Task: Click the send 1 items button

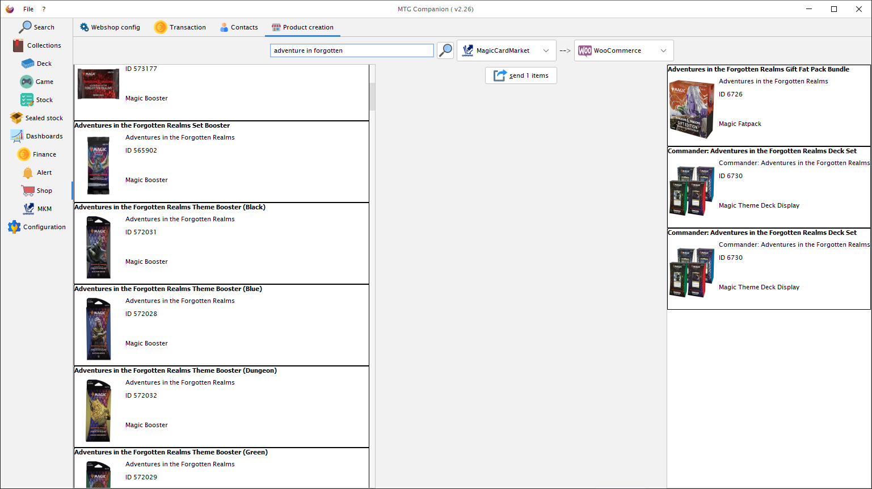Action: point(521,75)
